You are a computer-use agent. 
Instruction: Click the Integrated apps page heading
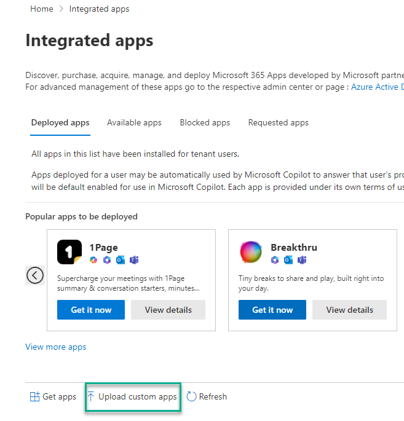[89, 41]
